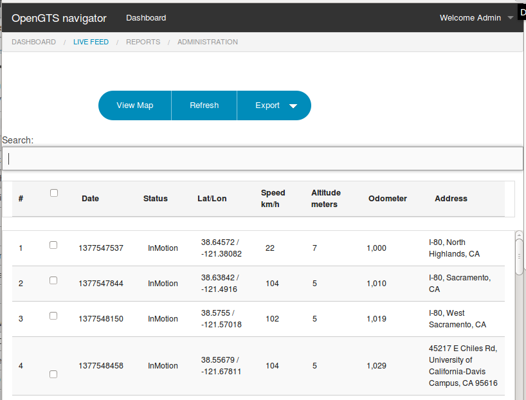Click the InMotion status in row 3
This screenshot has width=526, height=400.
click(x=163, y=318)
